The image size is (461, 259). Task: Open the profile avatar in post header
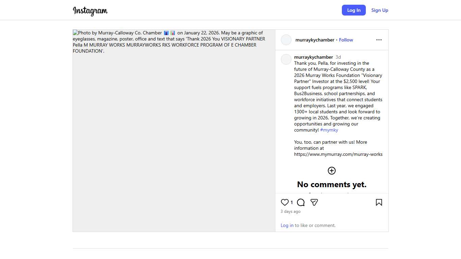[286, 40]
